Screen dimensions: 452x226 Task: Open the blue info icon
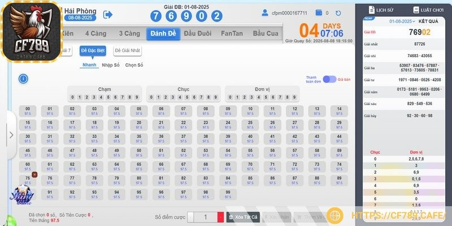click(23, 79)
